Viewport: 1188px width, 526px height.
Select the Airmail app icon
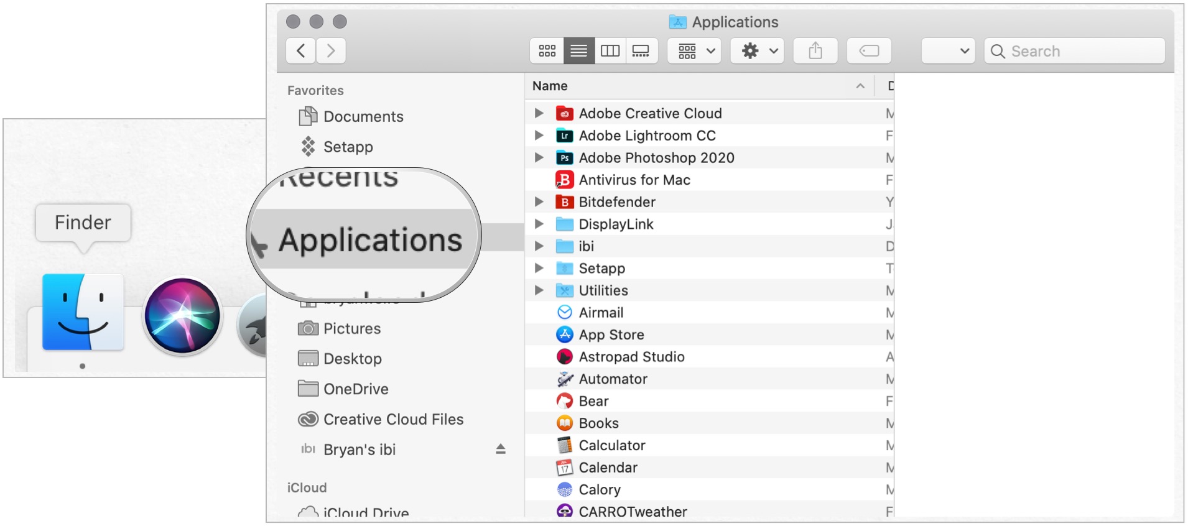[x=565, y=312]
